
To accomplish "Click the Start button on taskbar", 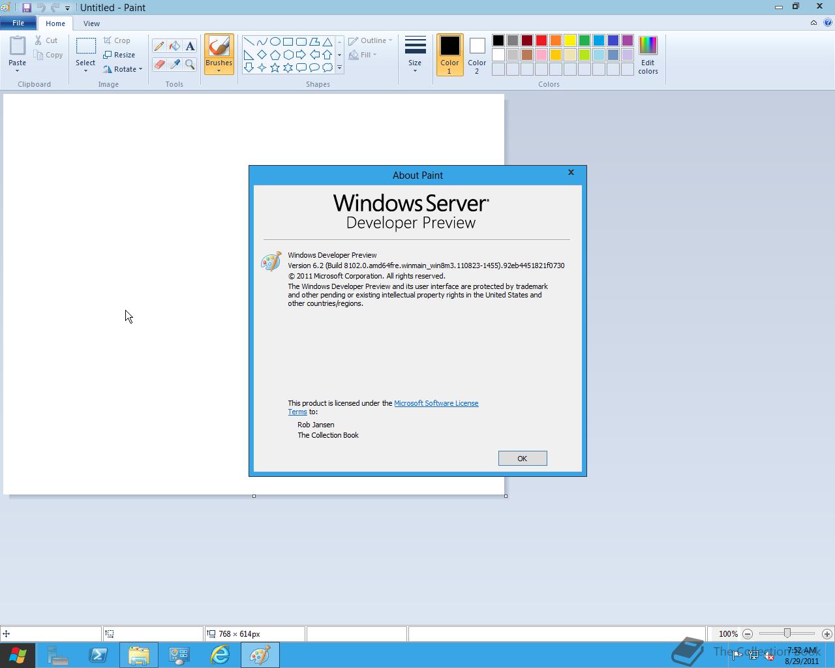I will [17, 655].
